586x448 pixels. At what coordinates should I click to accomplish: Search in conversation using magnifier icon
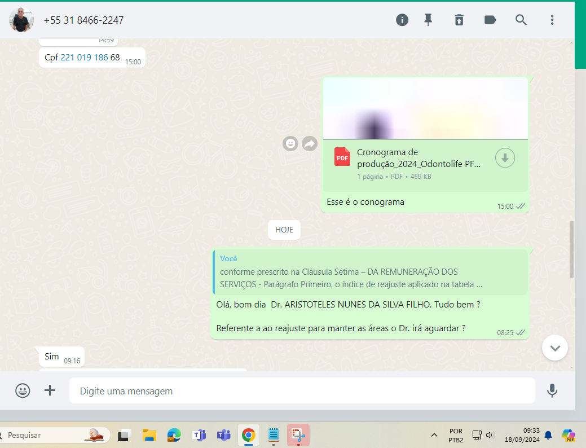click(521, 20)
